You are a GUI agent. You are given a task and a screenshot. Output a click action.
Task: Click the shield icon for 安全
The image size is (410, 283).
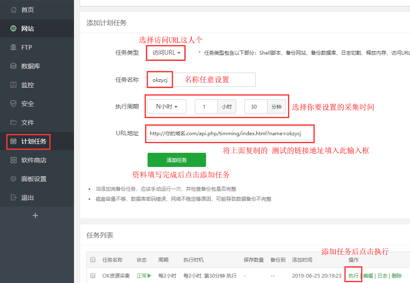click(13, 104)
